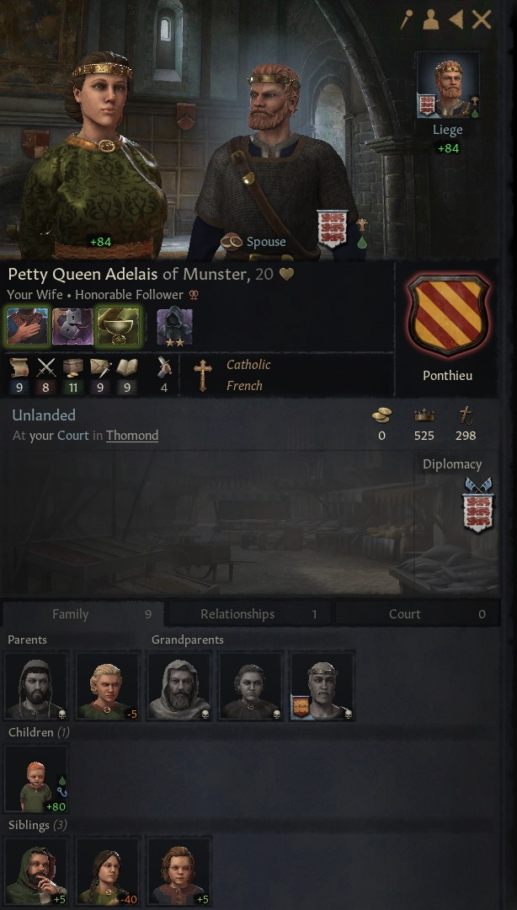Click the Diplomacy crossed axes shield icon
Image resolution: width=517 pixels, height=910 pixels.
pos(477,505)
